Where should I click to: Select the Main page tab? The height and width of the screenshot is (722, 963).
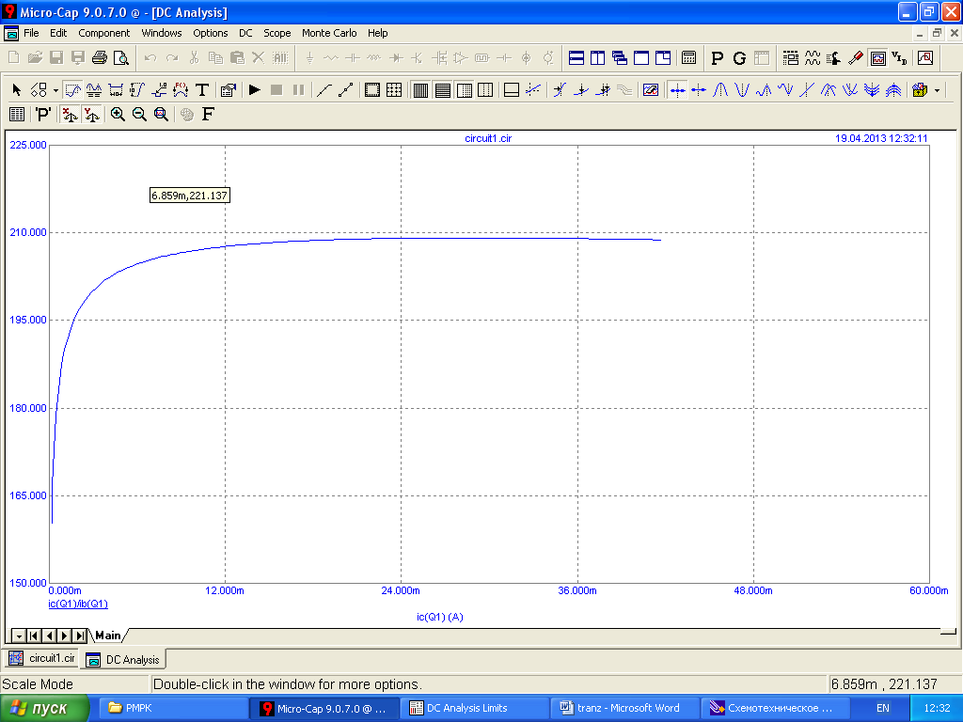click(x=108, y=636)
